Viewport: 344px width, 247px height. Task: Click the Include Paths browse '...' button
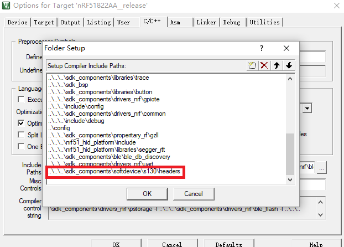tap(322, 168)
